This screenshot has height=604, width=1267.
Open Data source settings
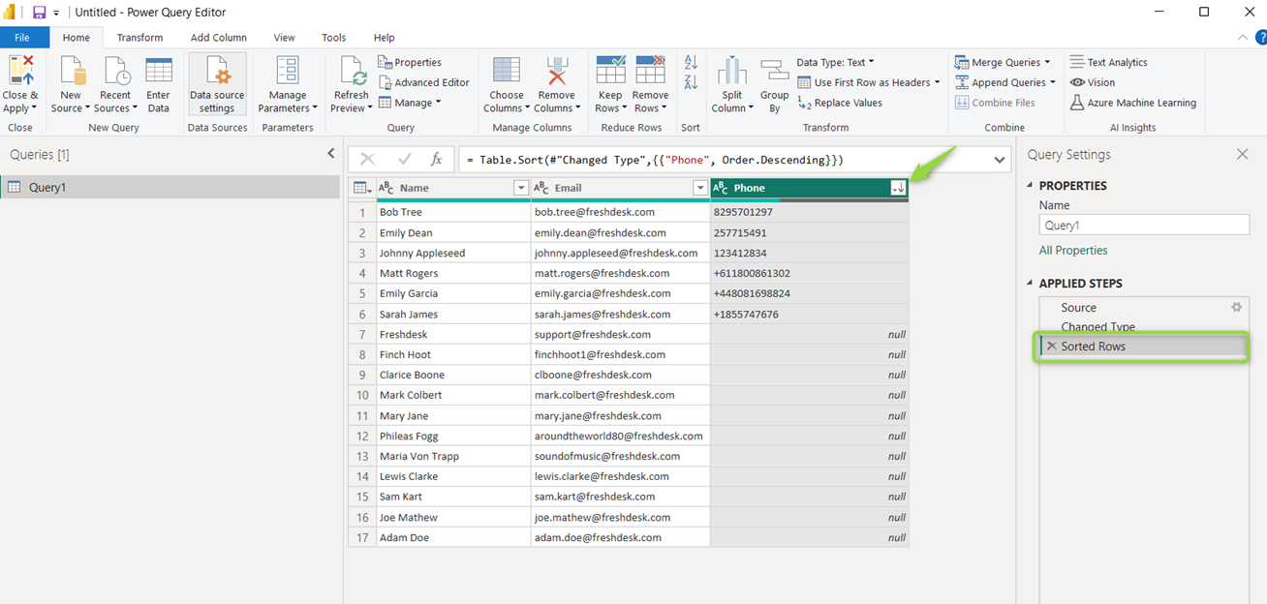(x=217, y=84)
